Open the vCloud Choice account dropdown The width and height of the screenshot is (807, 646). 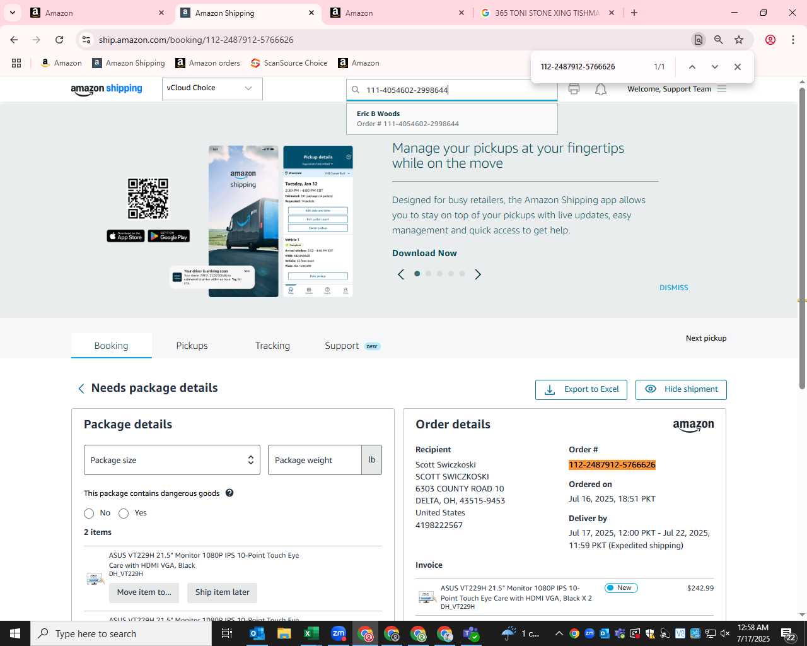click(x=212, y=88)
